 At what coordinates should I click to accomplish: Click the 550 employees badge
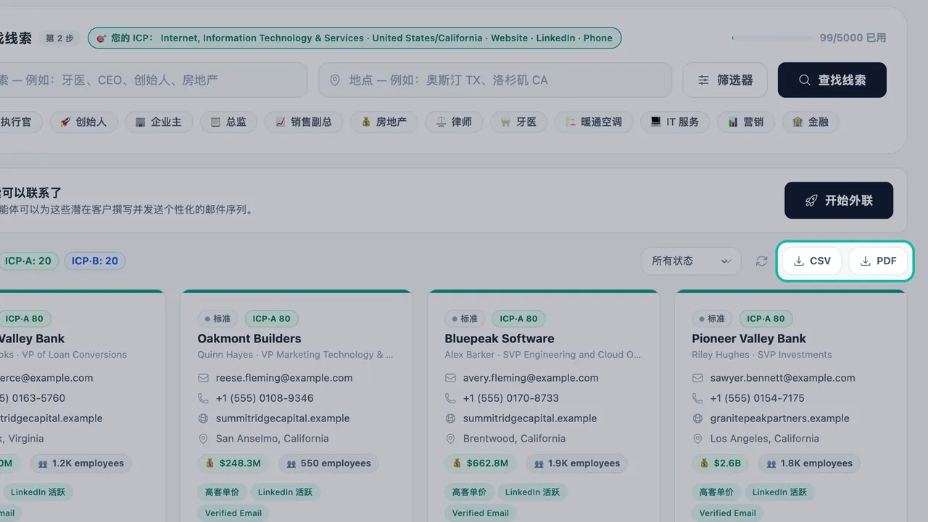(328, 463)
